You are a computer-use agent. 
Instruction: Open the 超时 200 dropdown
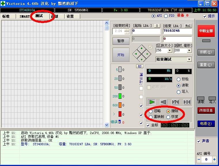pyautogui.click(x=189, y=50)
